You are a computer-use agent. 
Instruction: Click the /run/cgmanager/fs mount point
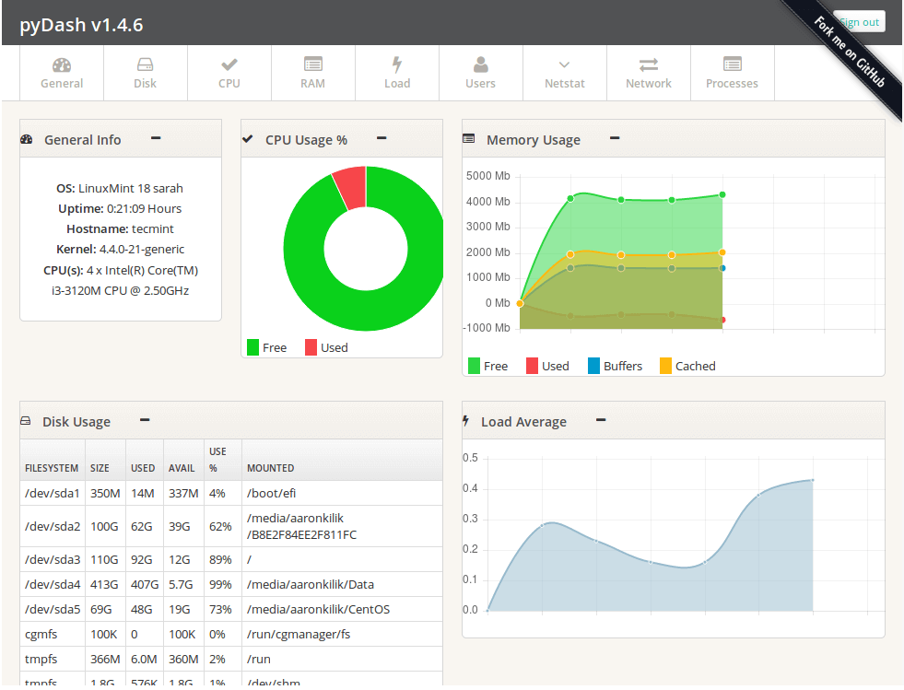[x=299, y=634]
